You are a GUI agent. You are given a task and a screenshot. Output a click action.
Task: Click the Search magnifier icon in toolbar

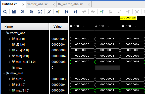coord(5,12)
